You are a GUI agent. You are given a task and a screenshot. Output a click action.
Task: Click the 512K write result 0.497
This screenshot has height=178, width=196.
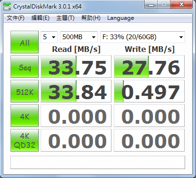149,91
